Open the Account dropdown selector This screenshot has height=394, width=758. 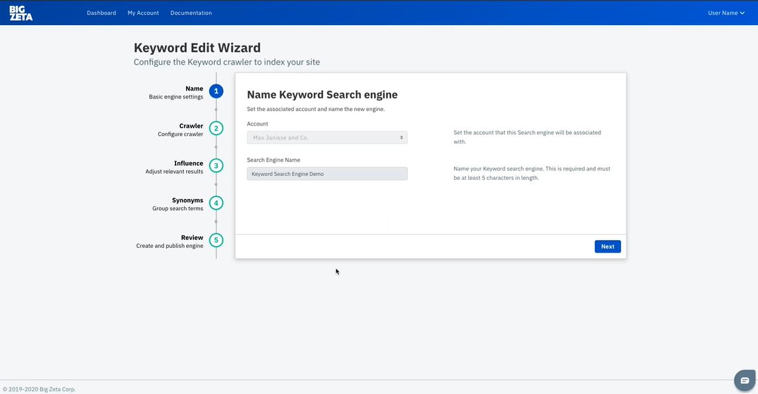[x=327, y=138]
